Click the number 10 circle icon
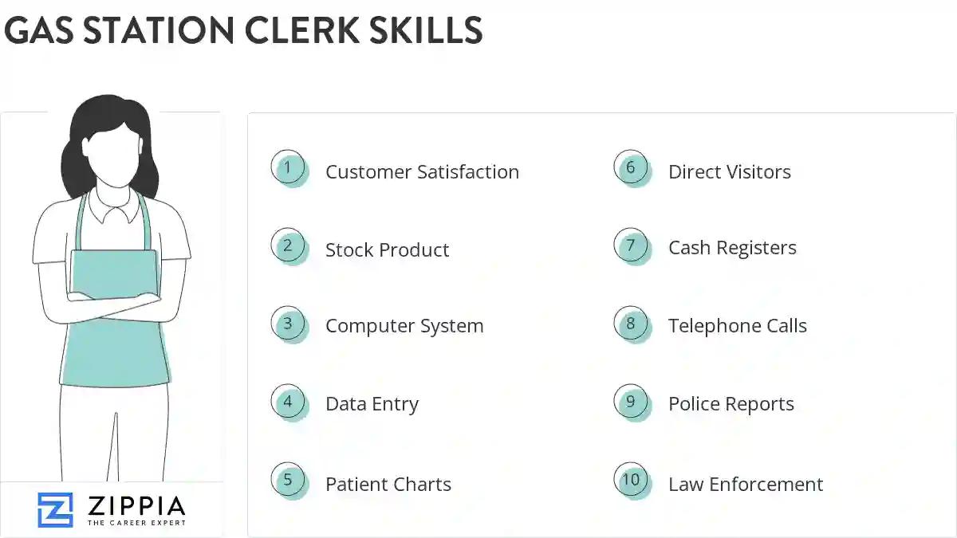The height and width of the screenshot is (538, 957). click(632, 480)
